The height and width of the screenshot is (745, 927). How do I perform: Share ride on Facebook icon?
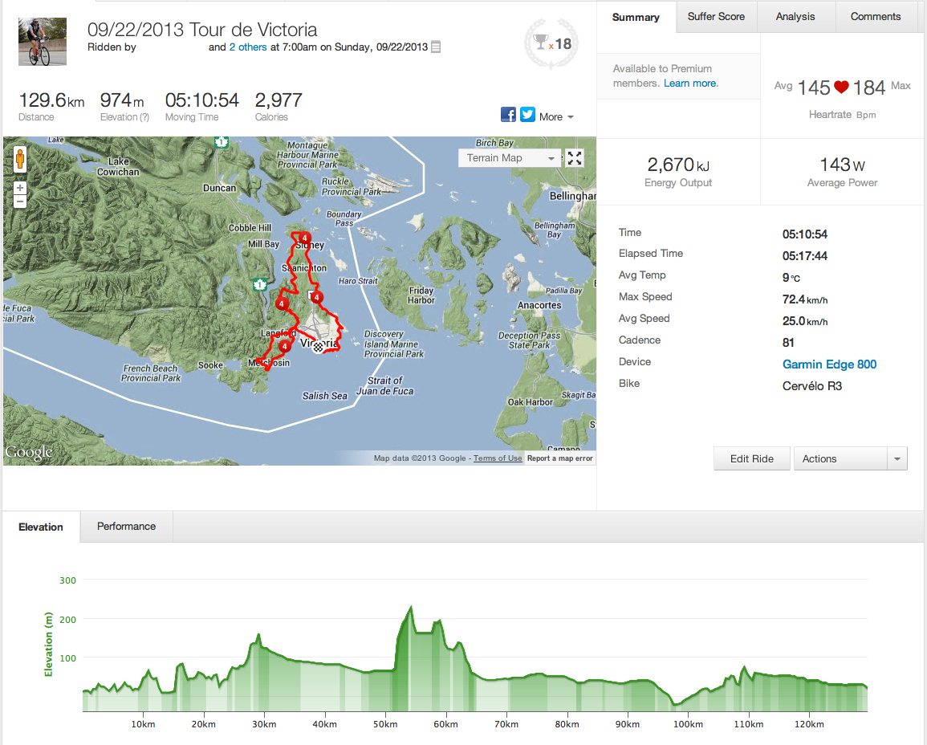click(x=508, y=115)
